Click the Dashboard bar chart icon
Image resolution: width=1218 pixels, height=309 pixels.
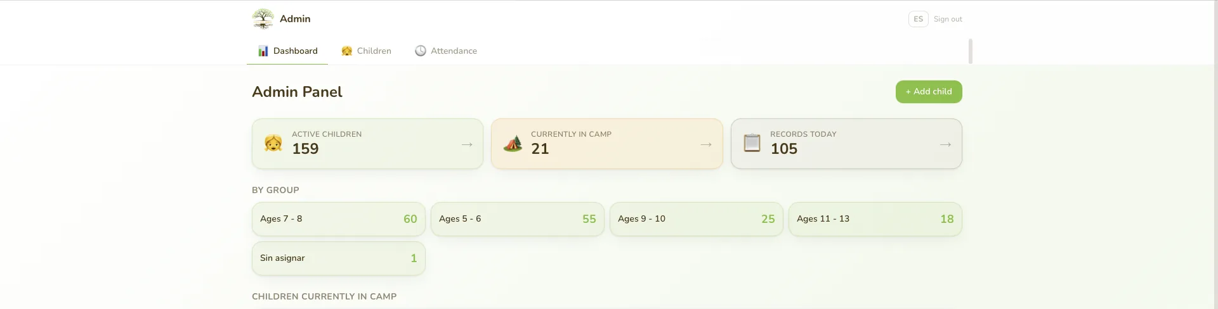tap(263, 51)
